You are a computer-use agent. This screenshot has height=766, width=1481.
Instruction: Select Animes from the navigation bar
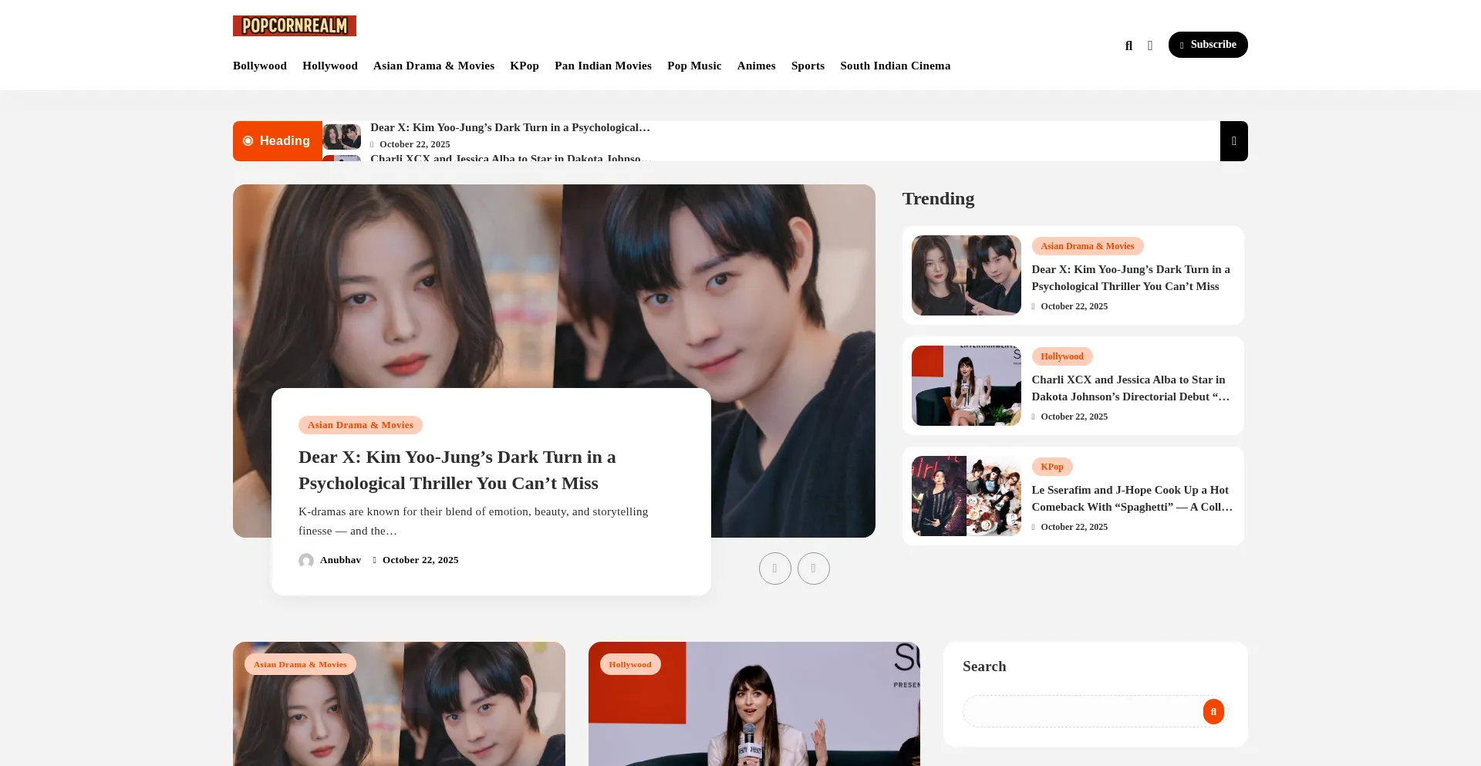756,66
